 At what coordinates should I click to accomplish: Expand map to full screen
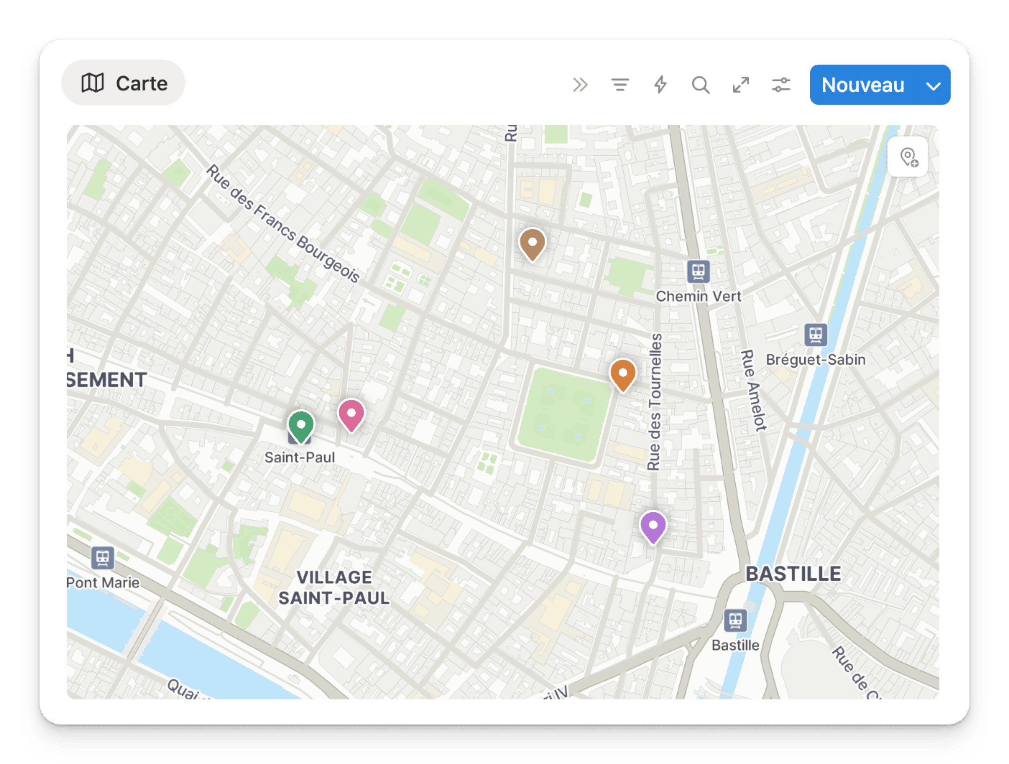(x=741, y=85)
